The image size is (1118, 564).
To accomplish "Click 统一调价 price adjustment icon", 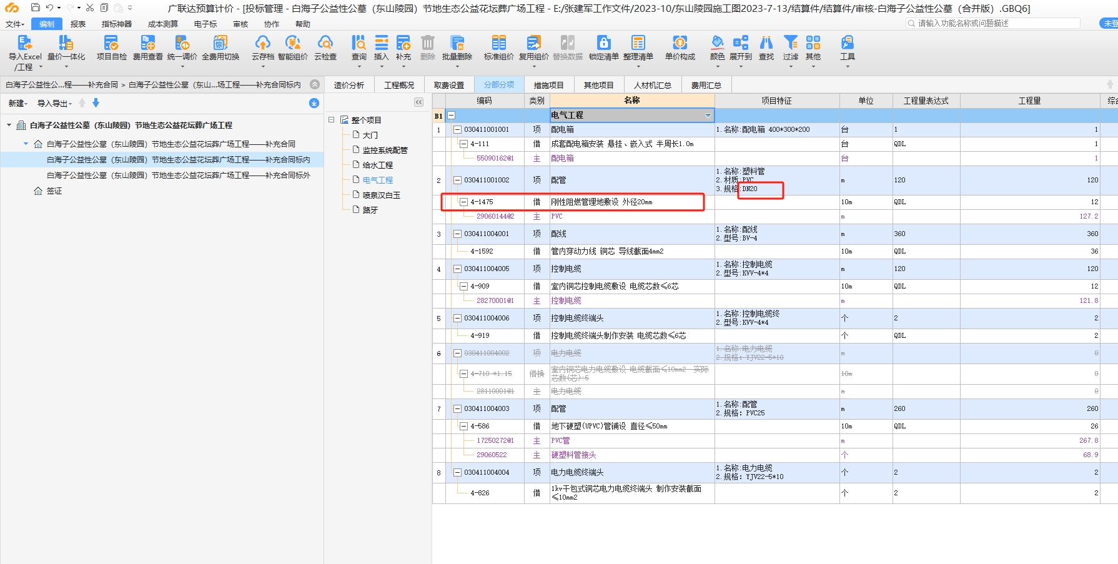I will pos(182,42).
